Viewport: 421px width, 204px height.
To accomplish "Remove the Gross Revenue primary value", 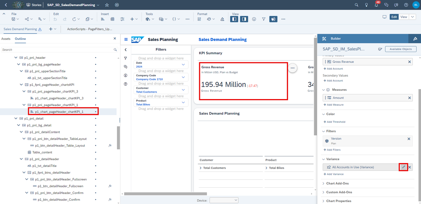I will pos(410,62).
